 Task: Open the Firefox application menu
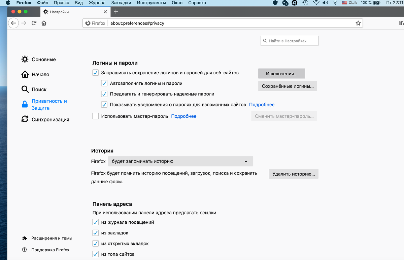click(24, 3)
